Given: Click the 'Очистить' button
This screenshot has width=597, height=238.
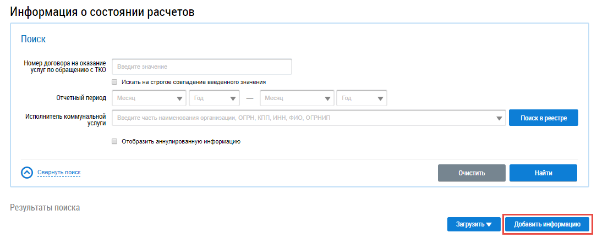Looking at the screenshot, I should point(472,173).
